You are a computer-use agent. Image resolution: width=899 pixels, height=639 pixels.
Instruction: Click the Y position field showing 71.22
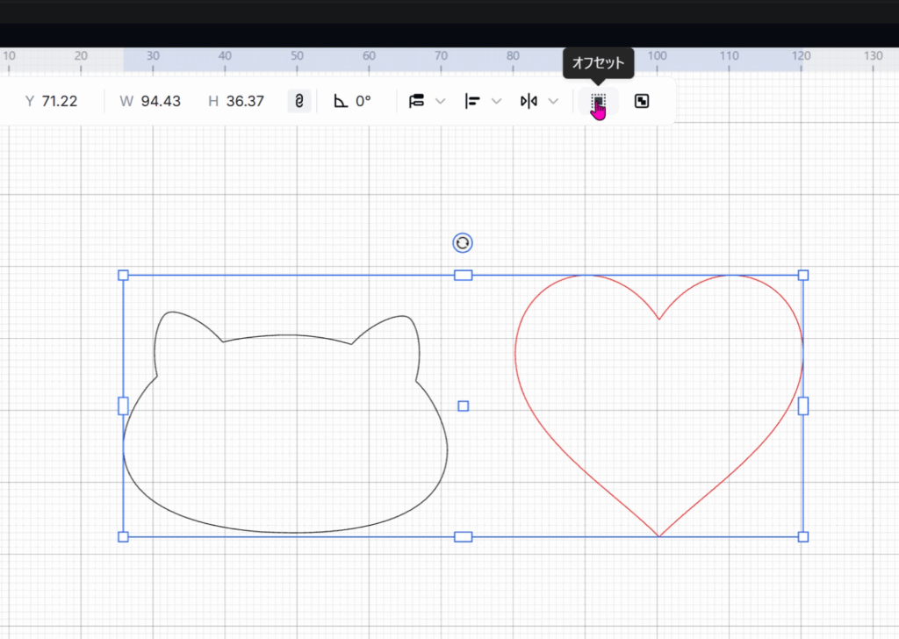60,102
